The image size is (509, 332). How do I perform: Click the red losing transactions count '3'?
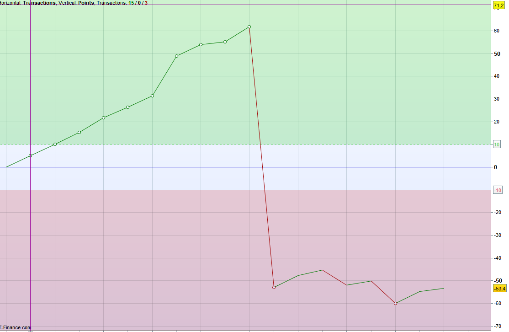146,3
